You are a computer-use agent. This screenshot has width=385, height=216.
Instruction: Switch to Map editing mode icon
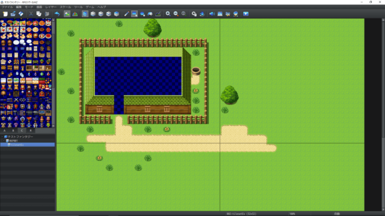click(x=67, y=14)
